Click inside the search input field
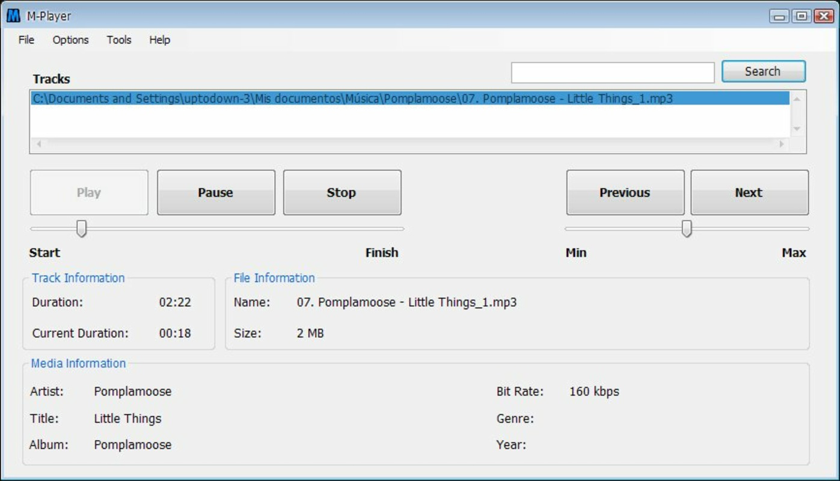Image resolution: width=840 pixels, height=481 pixels. pyautogui.click(x=611, y=72)
